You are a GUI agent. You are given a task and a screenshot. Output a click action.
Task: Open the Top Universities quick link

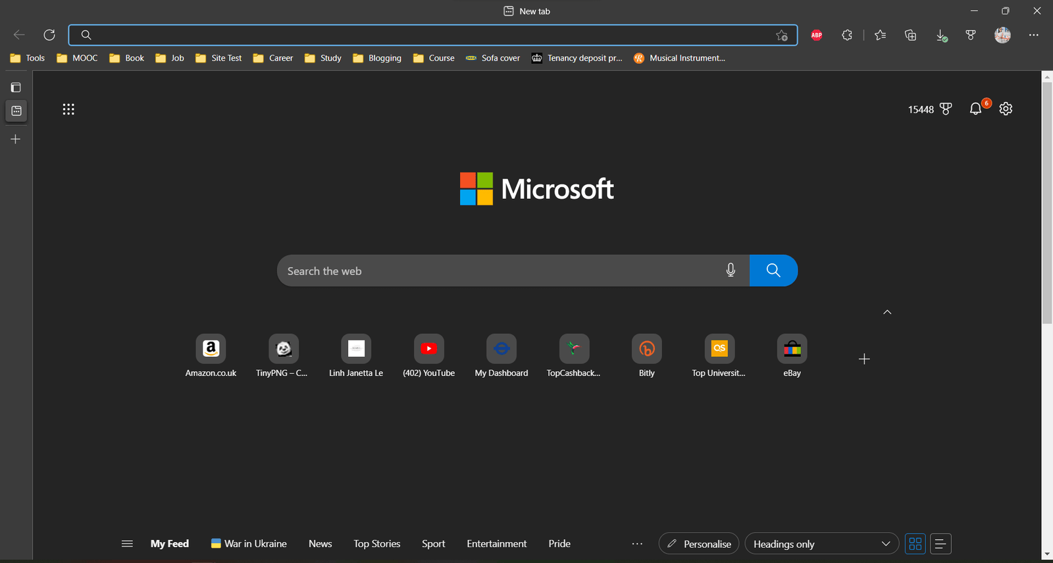click(719, 356)
